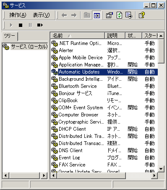Select サービス (ローカル) tree node

29,47
